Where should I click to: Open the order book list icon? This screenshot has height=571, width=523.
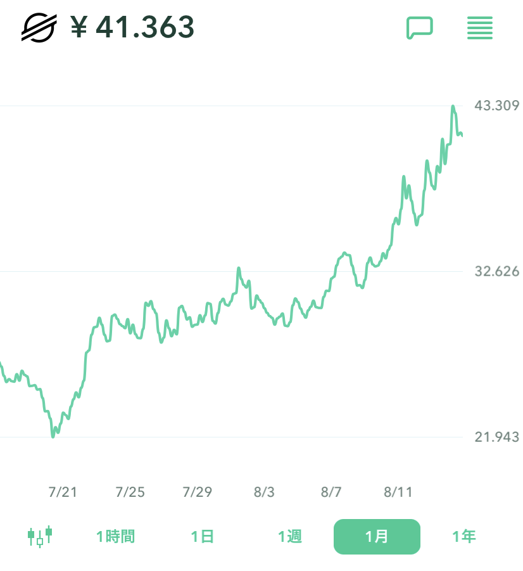tap(480, 29)
